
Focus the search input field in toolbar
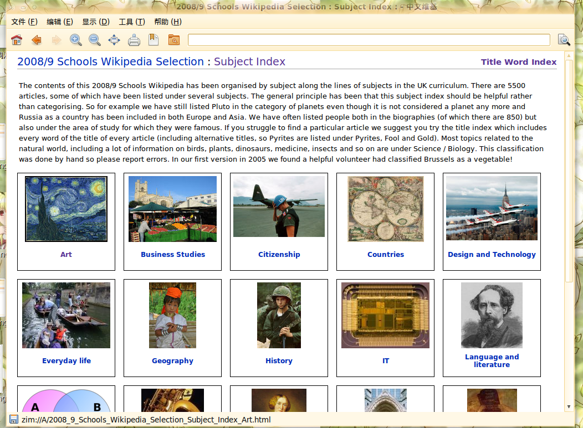pyautogui.click(x=369, y=40)
